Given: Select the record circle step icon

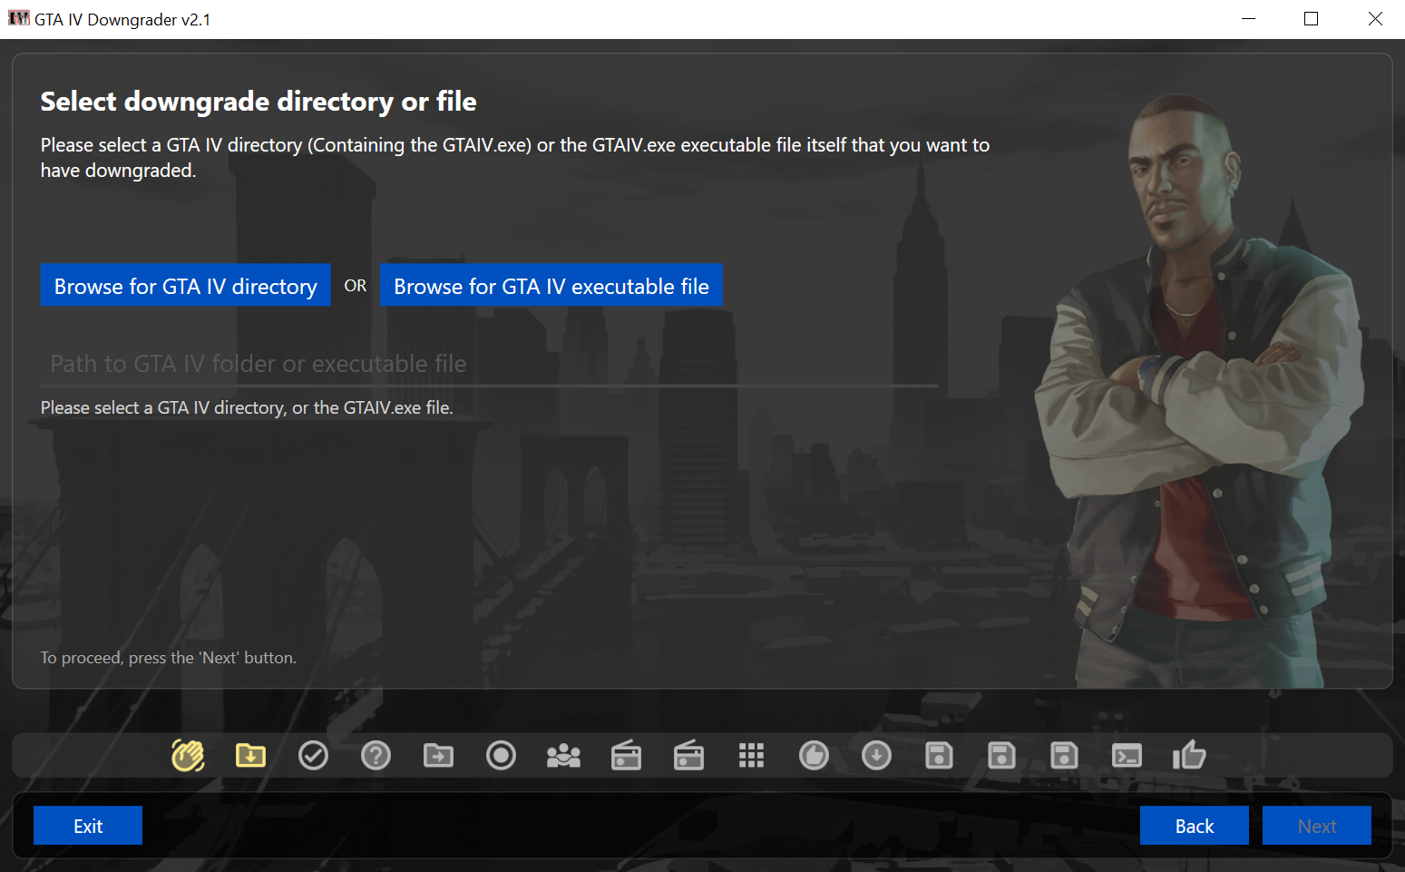Looking at the screenshot, I should point(501,755).
